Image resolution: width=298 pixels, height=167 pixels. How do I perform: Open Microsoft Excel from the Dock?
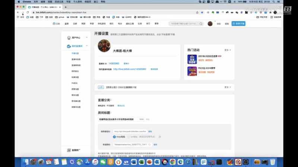click(142, 162)
